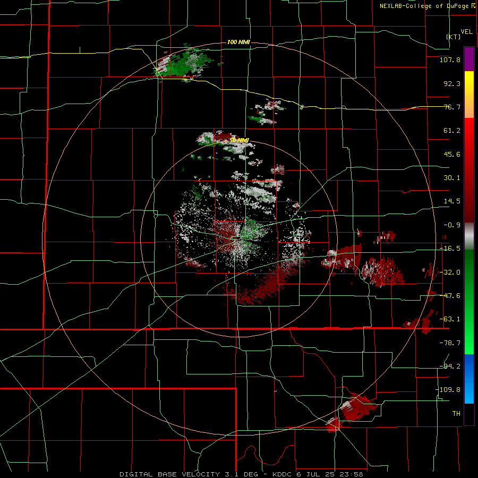Click the -16.5 legend value
This screenshot has height=478, width=478.
(450, 249)
